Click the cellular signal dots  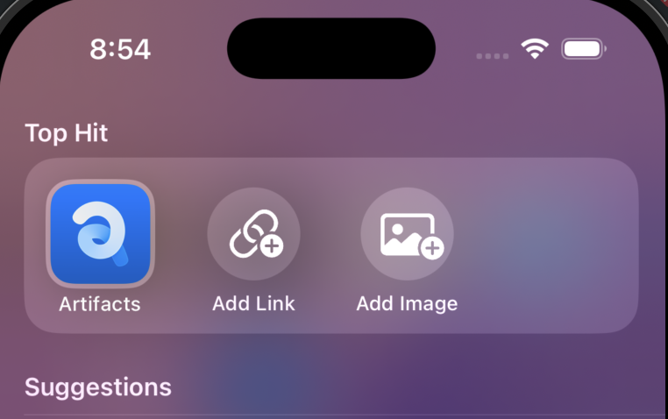click(x=493, y=56)
